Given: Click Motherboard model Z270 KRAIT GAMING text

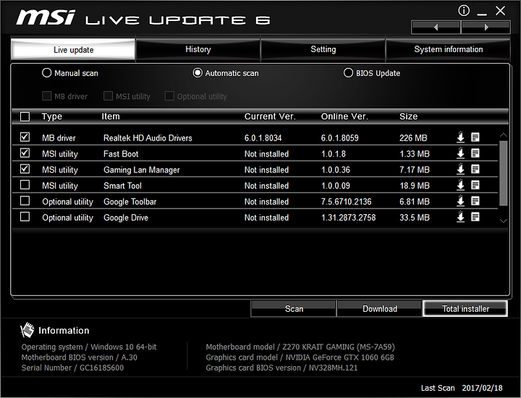Looking at the screenshot, I should point(300,347).
